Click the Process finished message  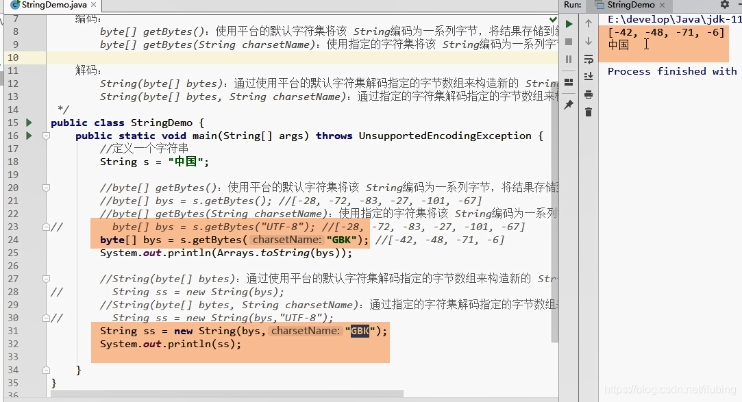pyautogui.click(x=672, y=71)
